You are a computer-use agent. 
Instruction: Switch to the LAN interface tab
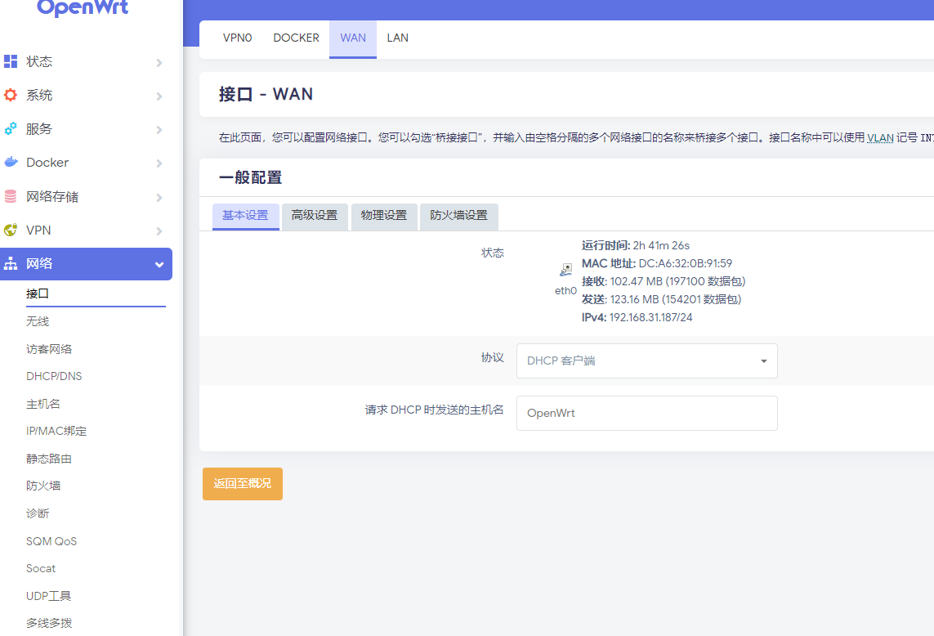click(397, 38)
